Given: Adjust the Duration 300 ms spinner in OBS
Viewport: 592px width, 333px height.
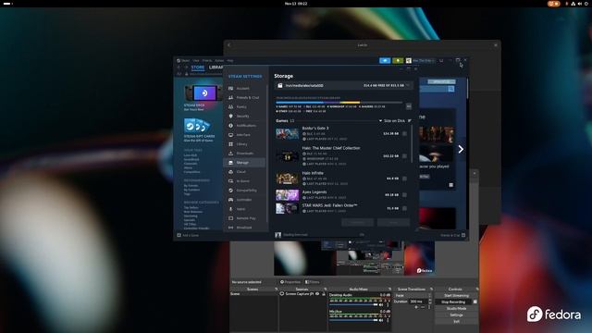Looking at the screenshot, I should (x=420, y=302).
